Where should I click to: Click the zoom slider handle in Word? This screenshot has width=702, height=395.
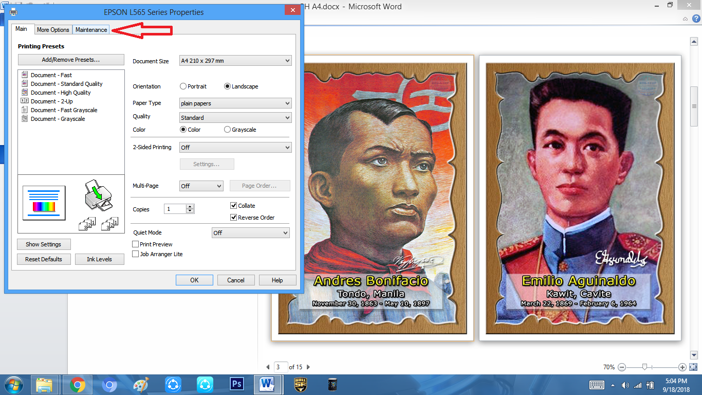tap(644, 367)
